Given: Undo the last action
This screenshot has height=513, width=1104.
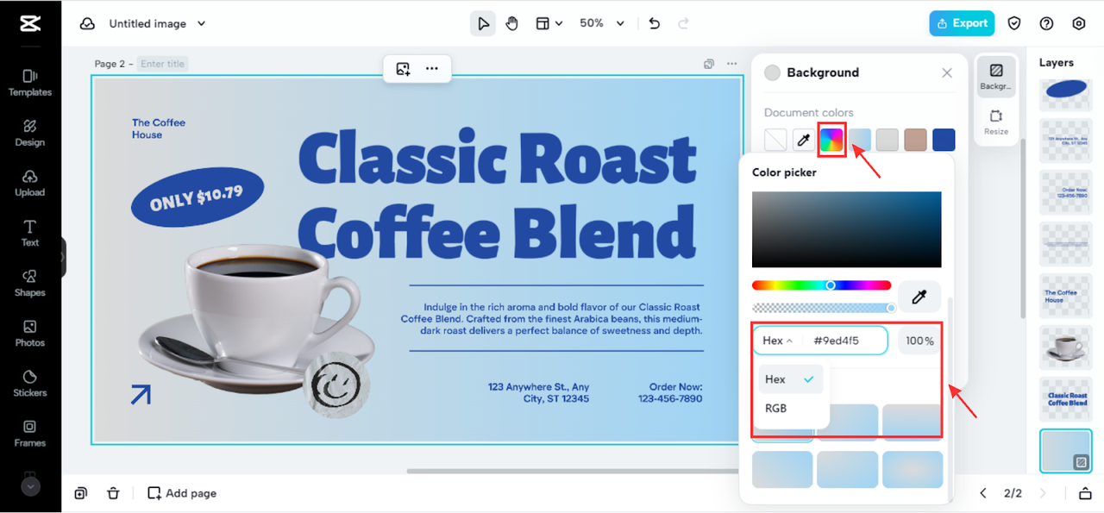Looking at the screenshot, I should click(655, 23).
